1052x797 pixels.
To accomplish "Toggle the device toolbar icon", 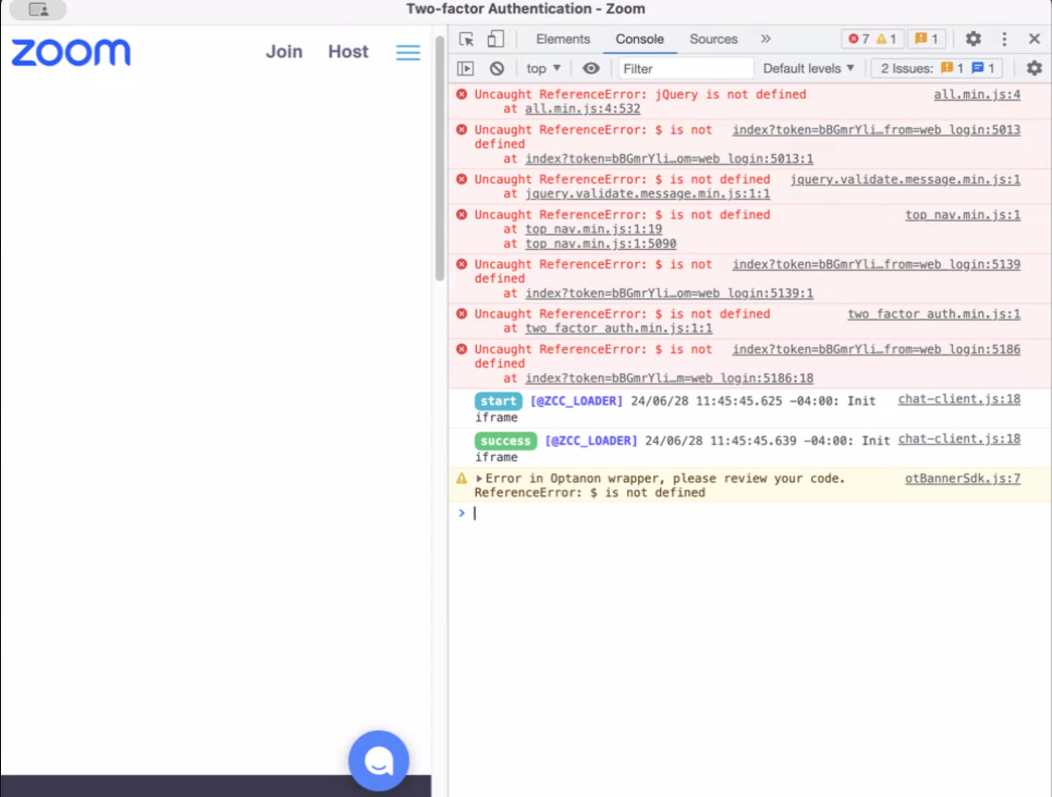I will pyautogui.click(x=495, y=39).
